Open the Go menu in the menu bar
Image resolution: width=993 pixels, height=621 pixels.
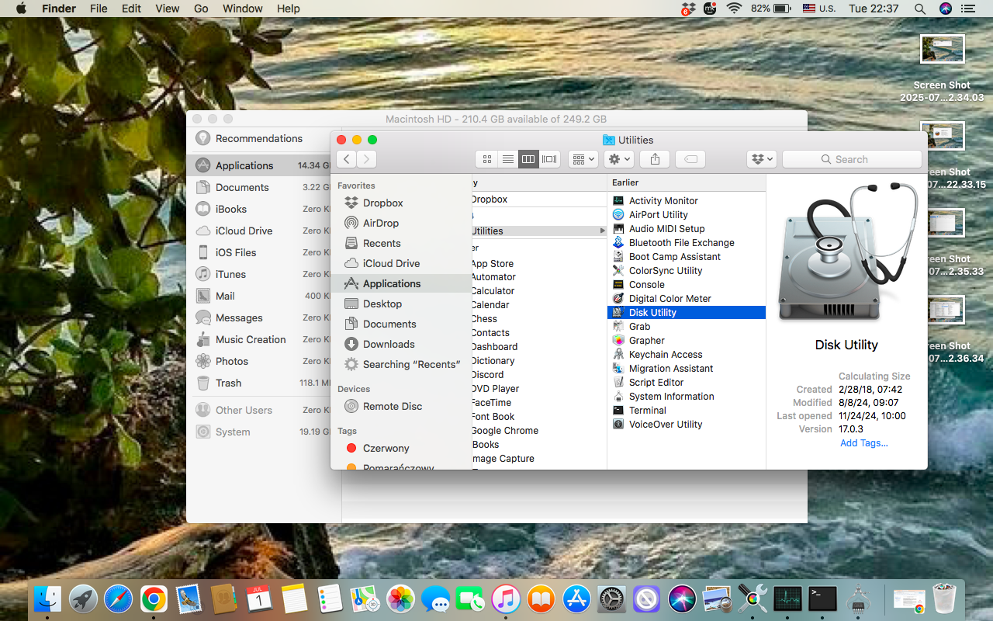200,9
